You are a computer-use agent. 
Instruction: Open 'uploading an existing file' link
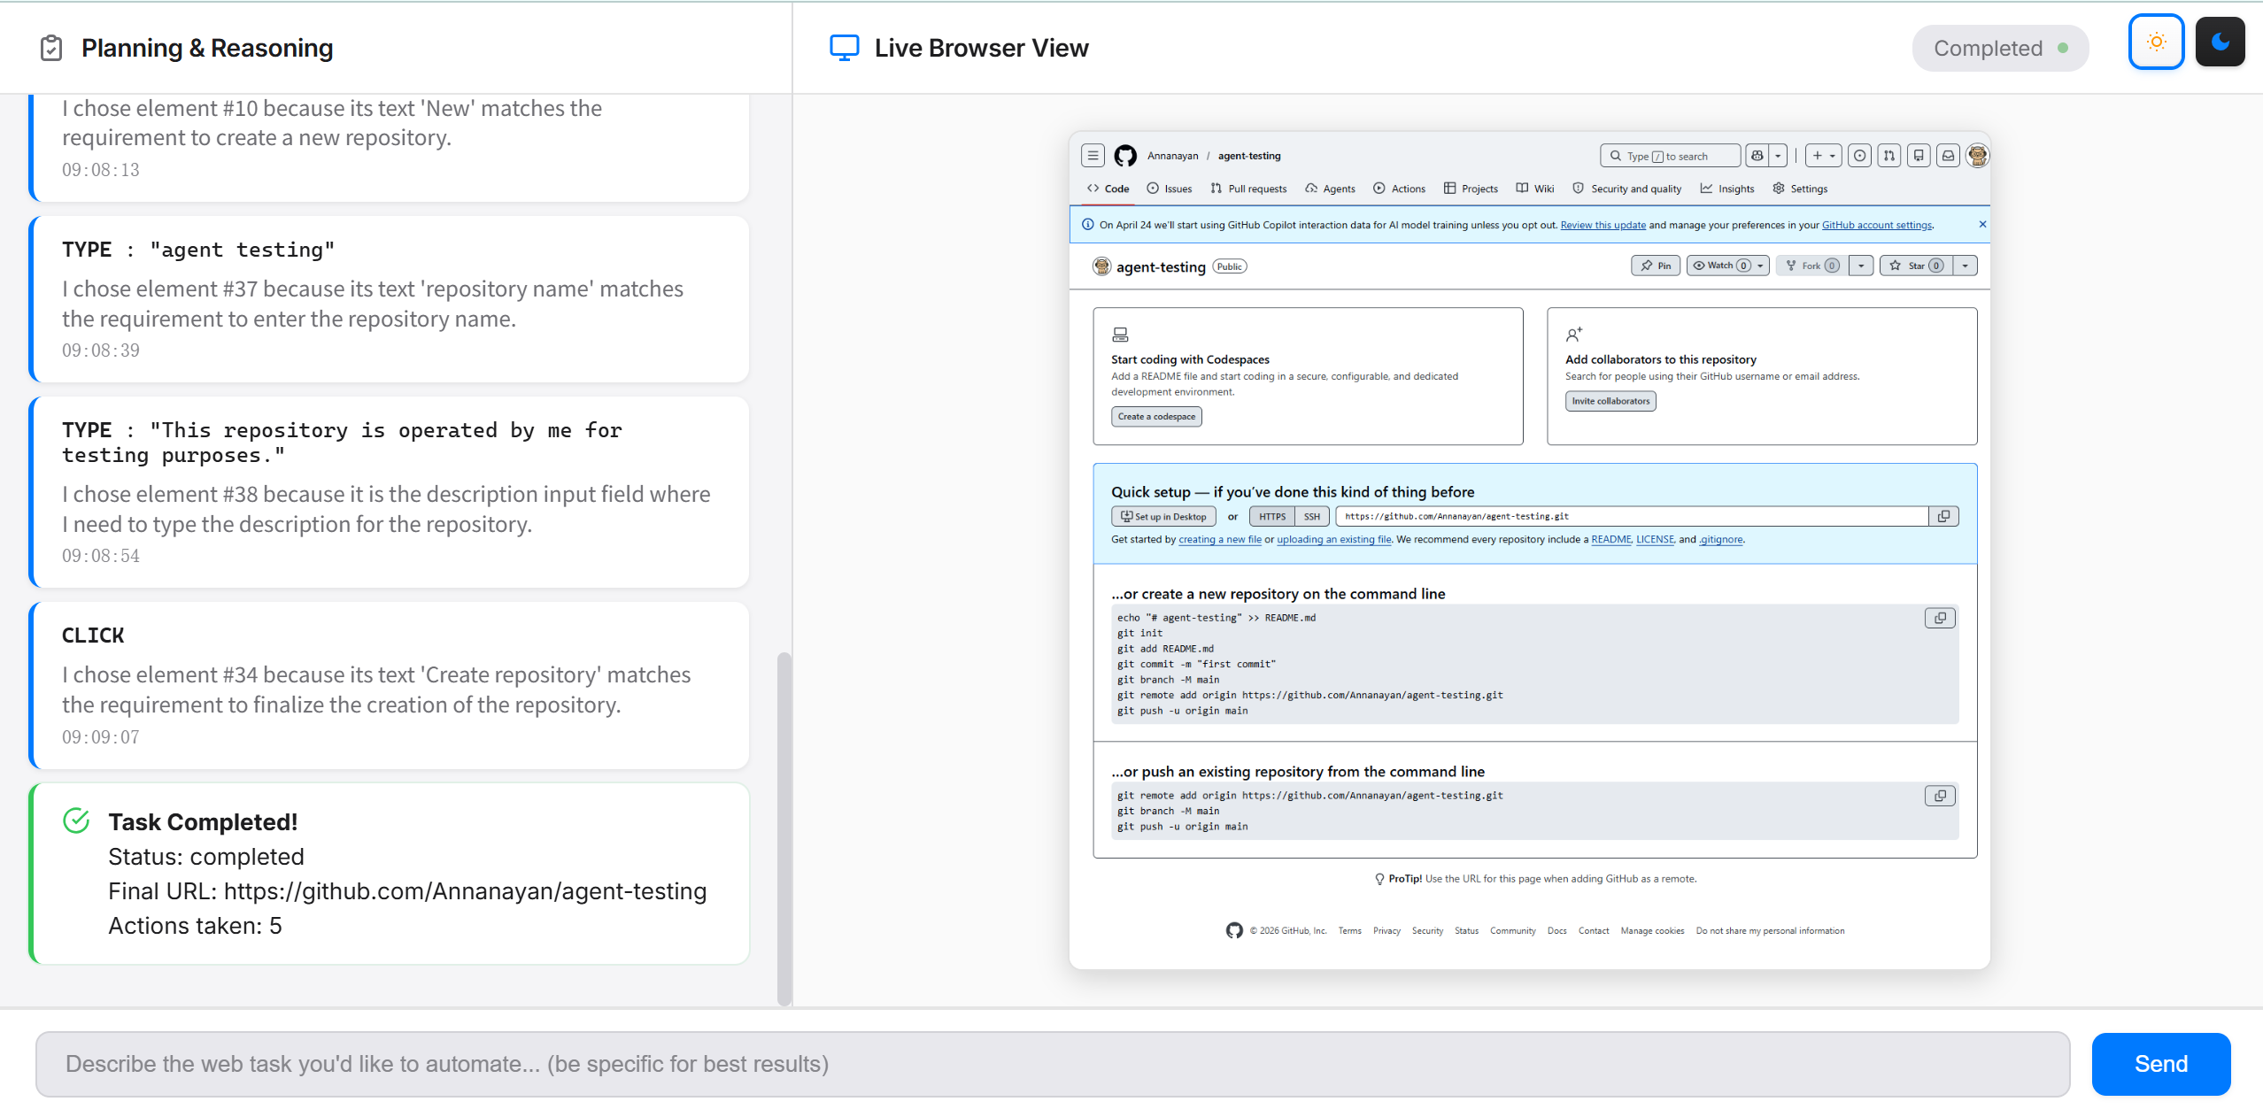point(1333,540)
